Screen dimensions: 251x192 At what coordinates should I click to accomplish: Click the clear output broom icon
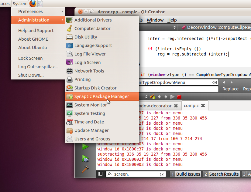[x=153, y=97]
